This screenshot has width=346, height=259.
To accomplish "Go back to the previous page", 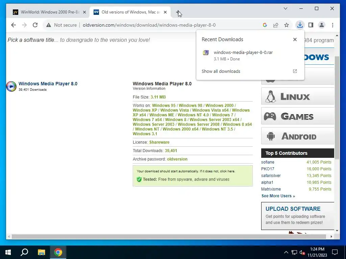I will coord(14,25).
